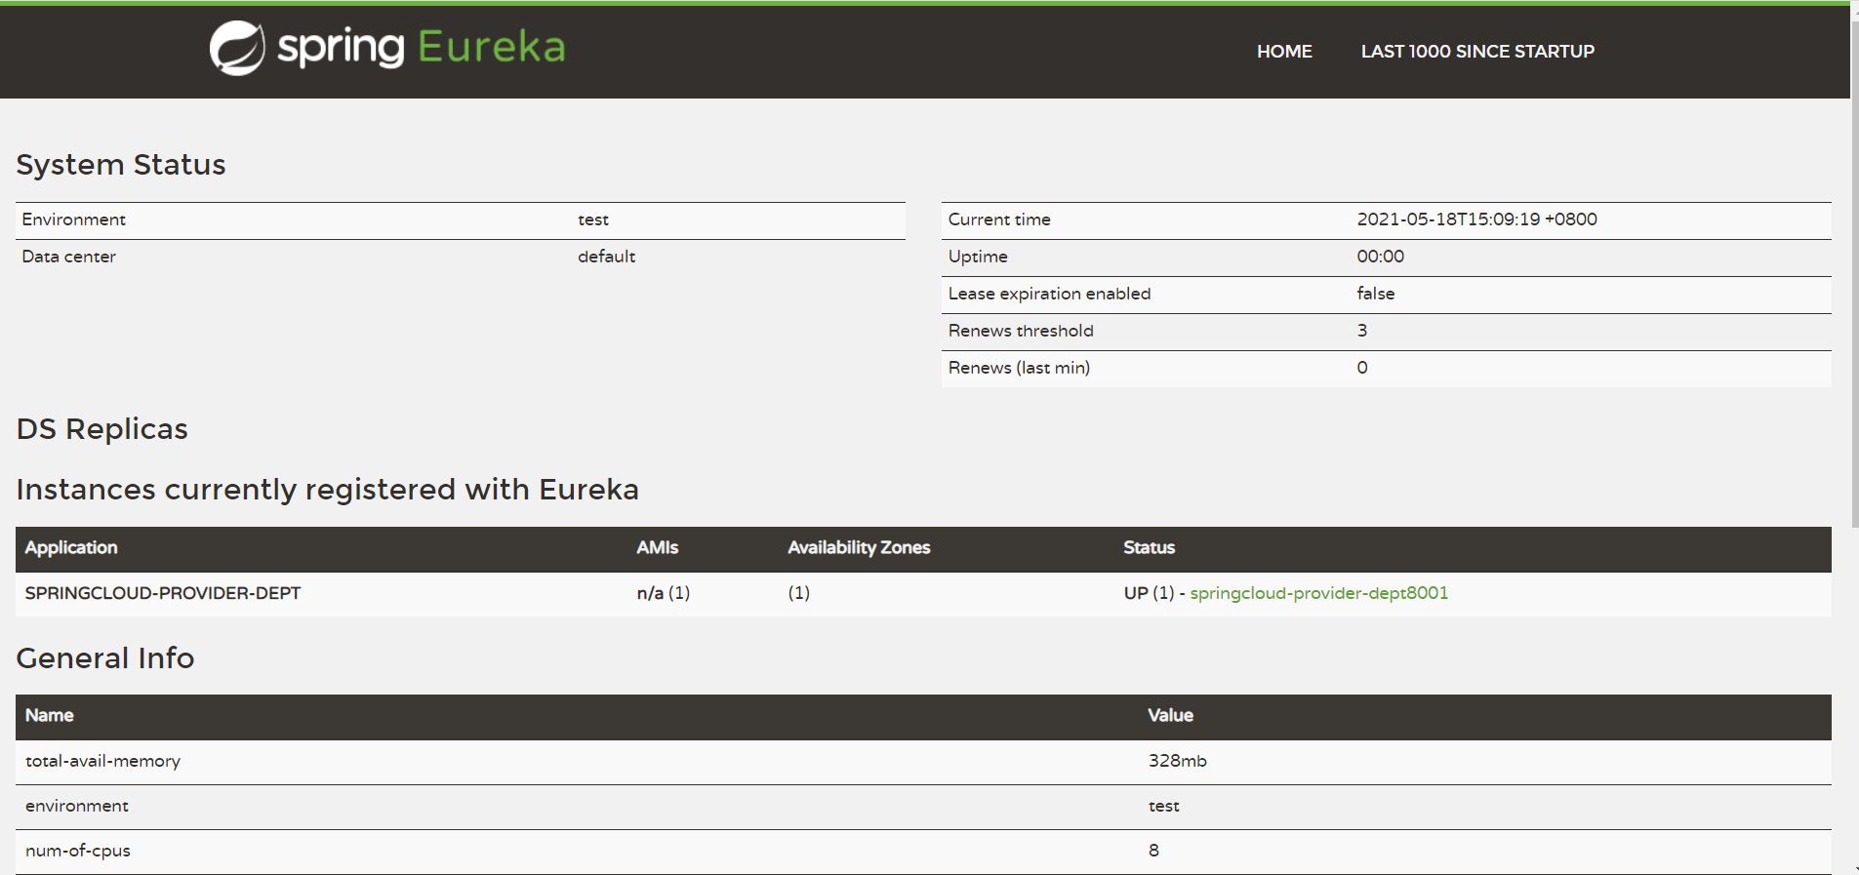Click the num-of-cpus row name
The height and width of the screenshot is (875, 1859).
tap(78, 851)
